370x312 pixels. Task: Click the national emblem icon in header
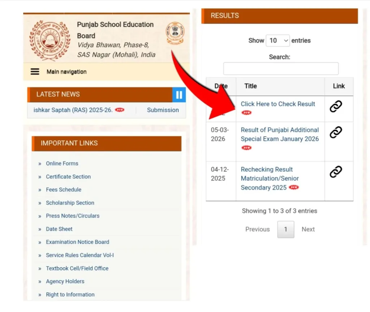pos(175,34)
